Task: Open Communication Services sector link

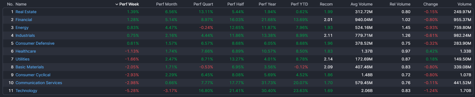Action: point(39,83)
